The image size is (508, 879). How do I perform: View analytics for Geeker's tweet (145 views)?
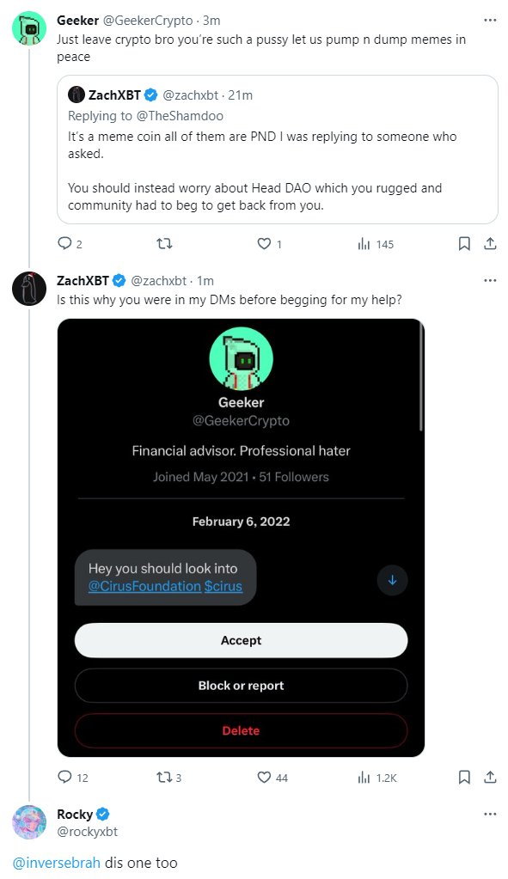pos(376,244)
